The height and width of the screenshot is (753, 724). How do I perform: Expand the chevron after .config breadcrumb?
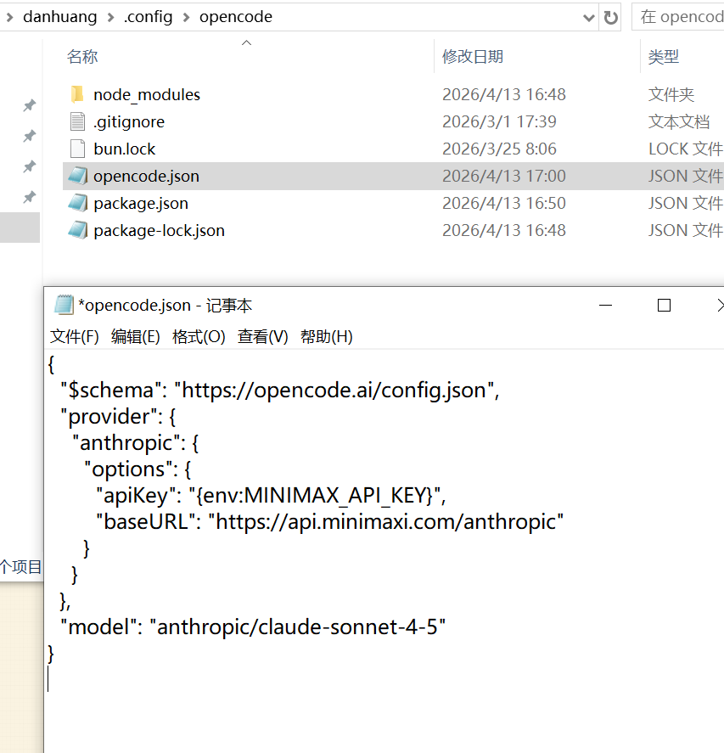coord(186,17)
